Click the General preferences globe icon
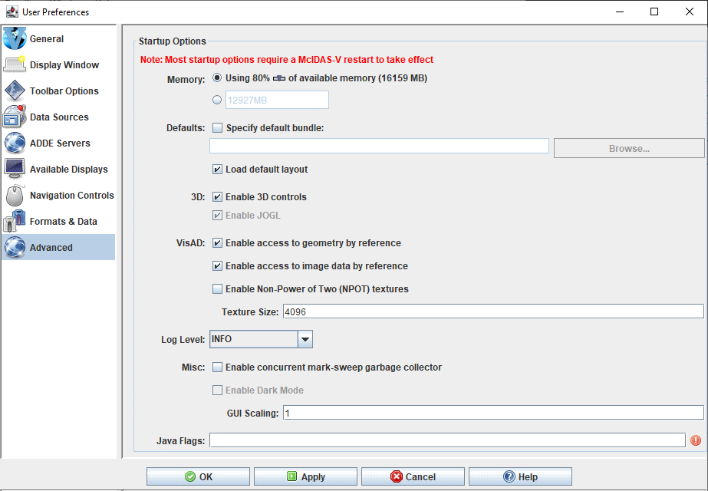Viewport: 708px width, 491px height. [x=15, y=38]
